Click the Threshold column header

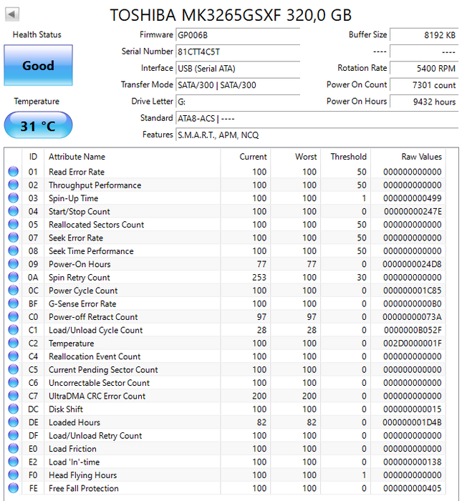[348, 157]
